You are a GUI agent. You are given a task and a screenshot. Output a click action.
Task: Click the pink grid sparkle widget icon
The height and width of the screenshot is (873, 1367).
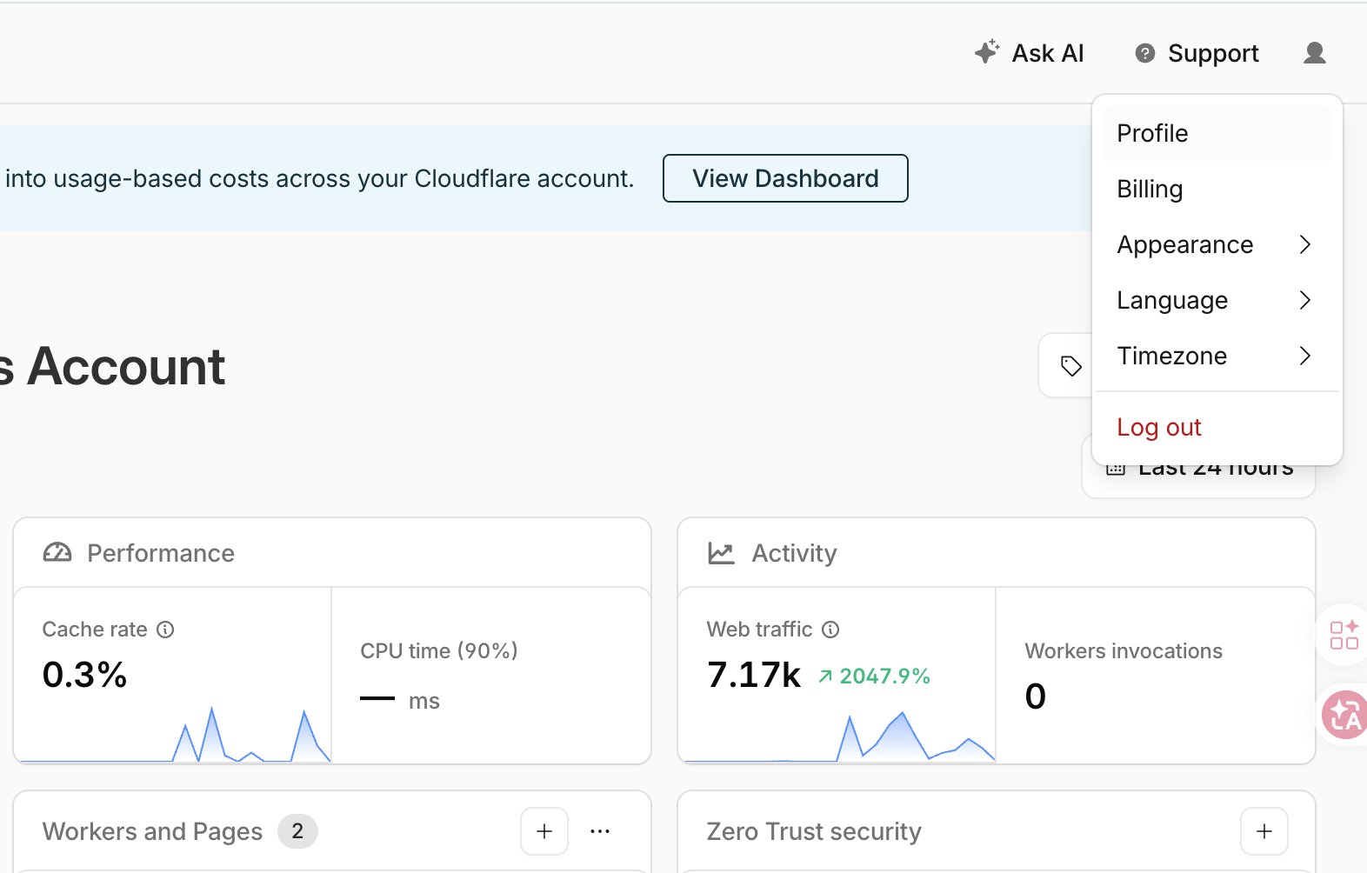click(x=1344, y=635)
